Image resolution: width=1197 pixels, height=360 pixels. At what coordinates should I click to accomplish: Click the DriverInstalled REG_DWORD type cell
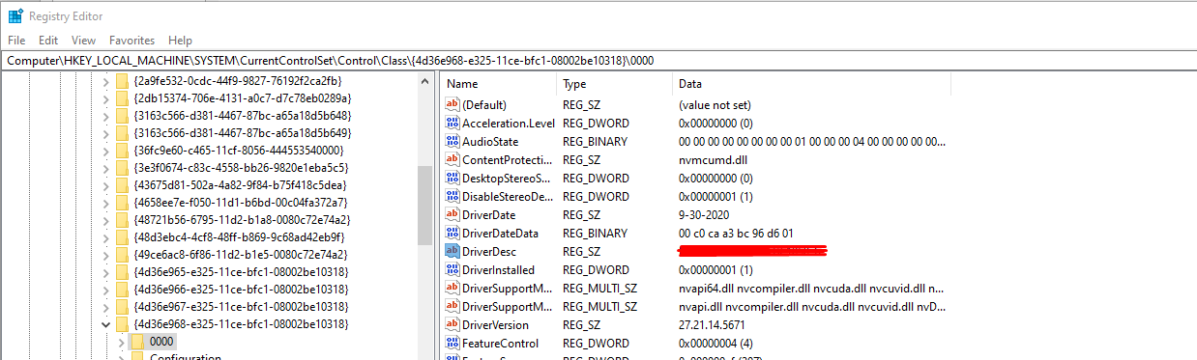(596, 269)
